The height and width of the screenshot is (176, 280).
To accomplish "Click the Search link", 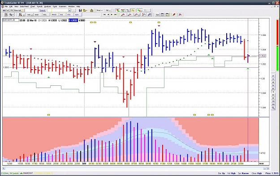I will [43, 10].
